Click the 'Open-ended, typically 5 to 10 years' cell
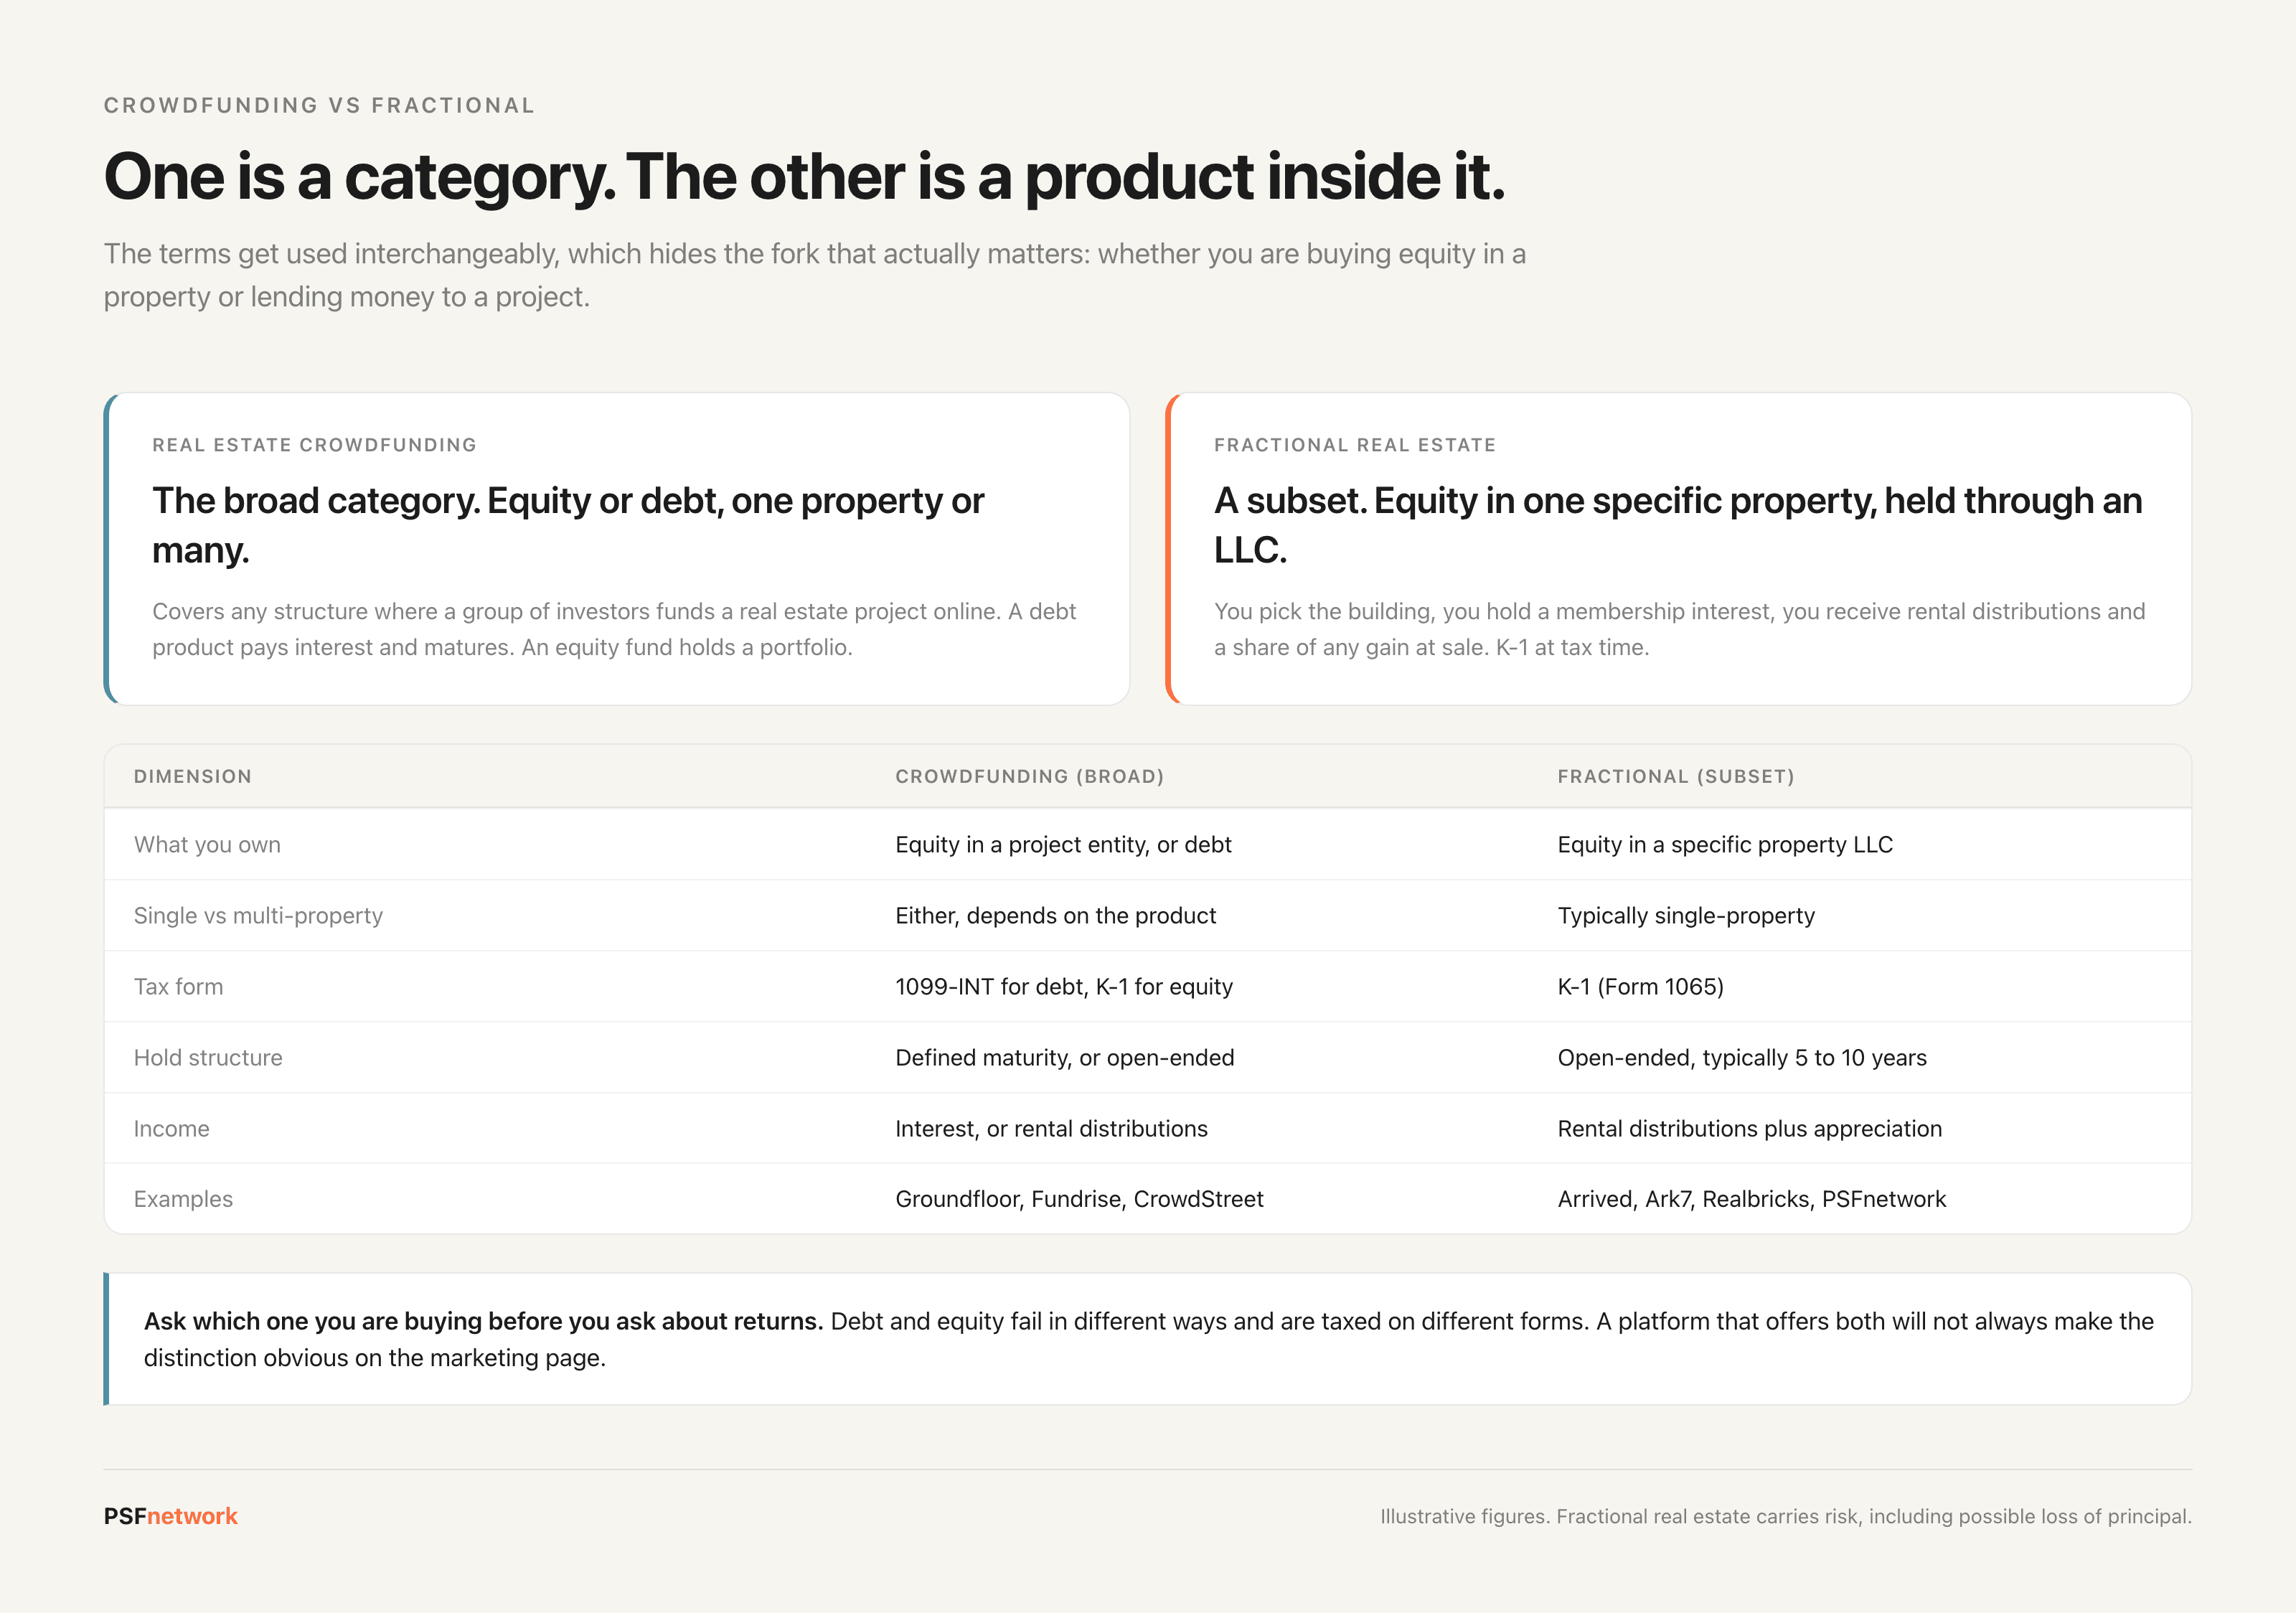Screen dimensions: 2296x1613 pyautogui.click(x=1742, y=1058)
